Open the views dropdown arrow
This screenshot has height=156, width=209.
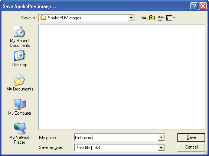(174, 18)
